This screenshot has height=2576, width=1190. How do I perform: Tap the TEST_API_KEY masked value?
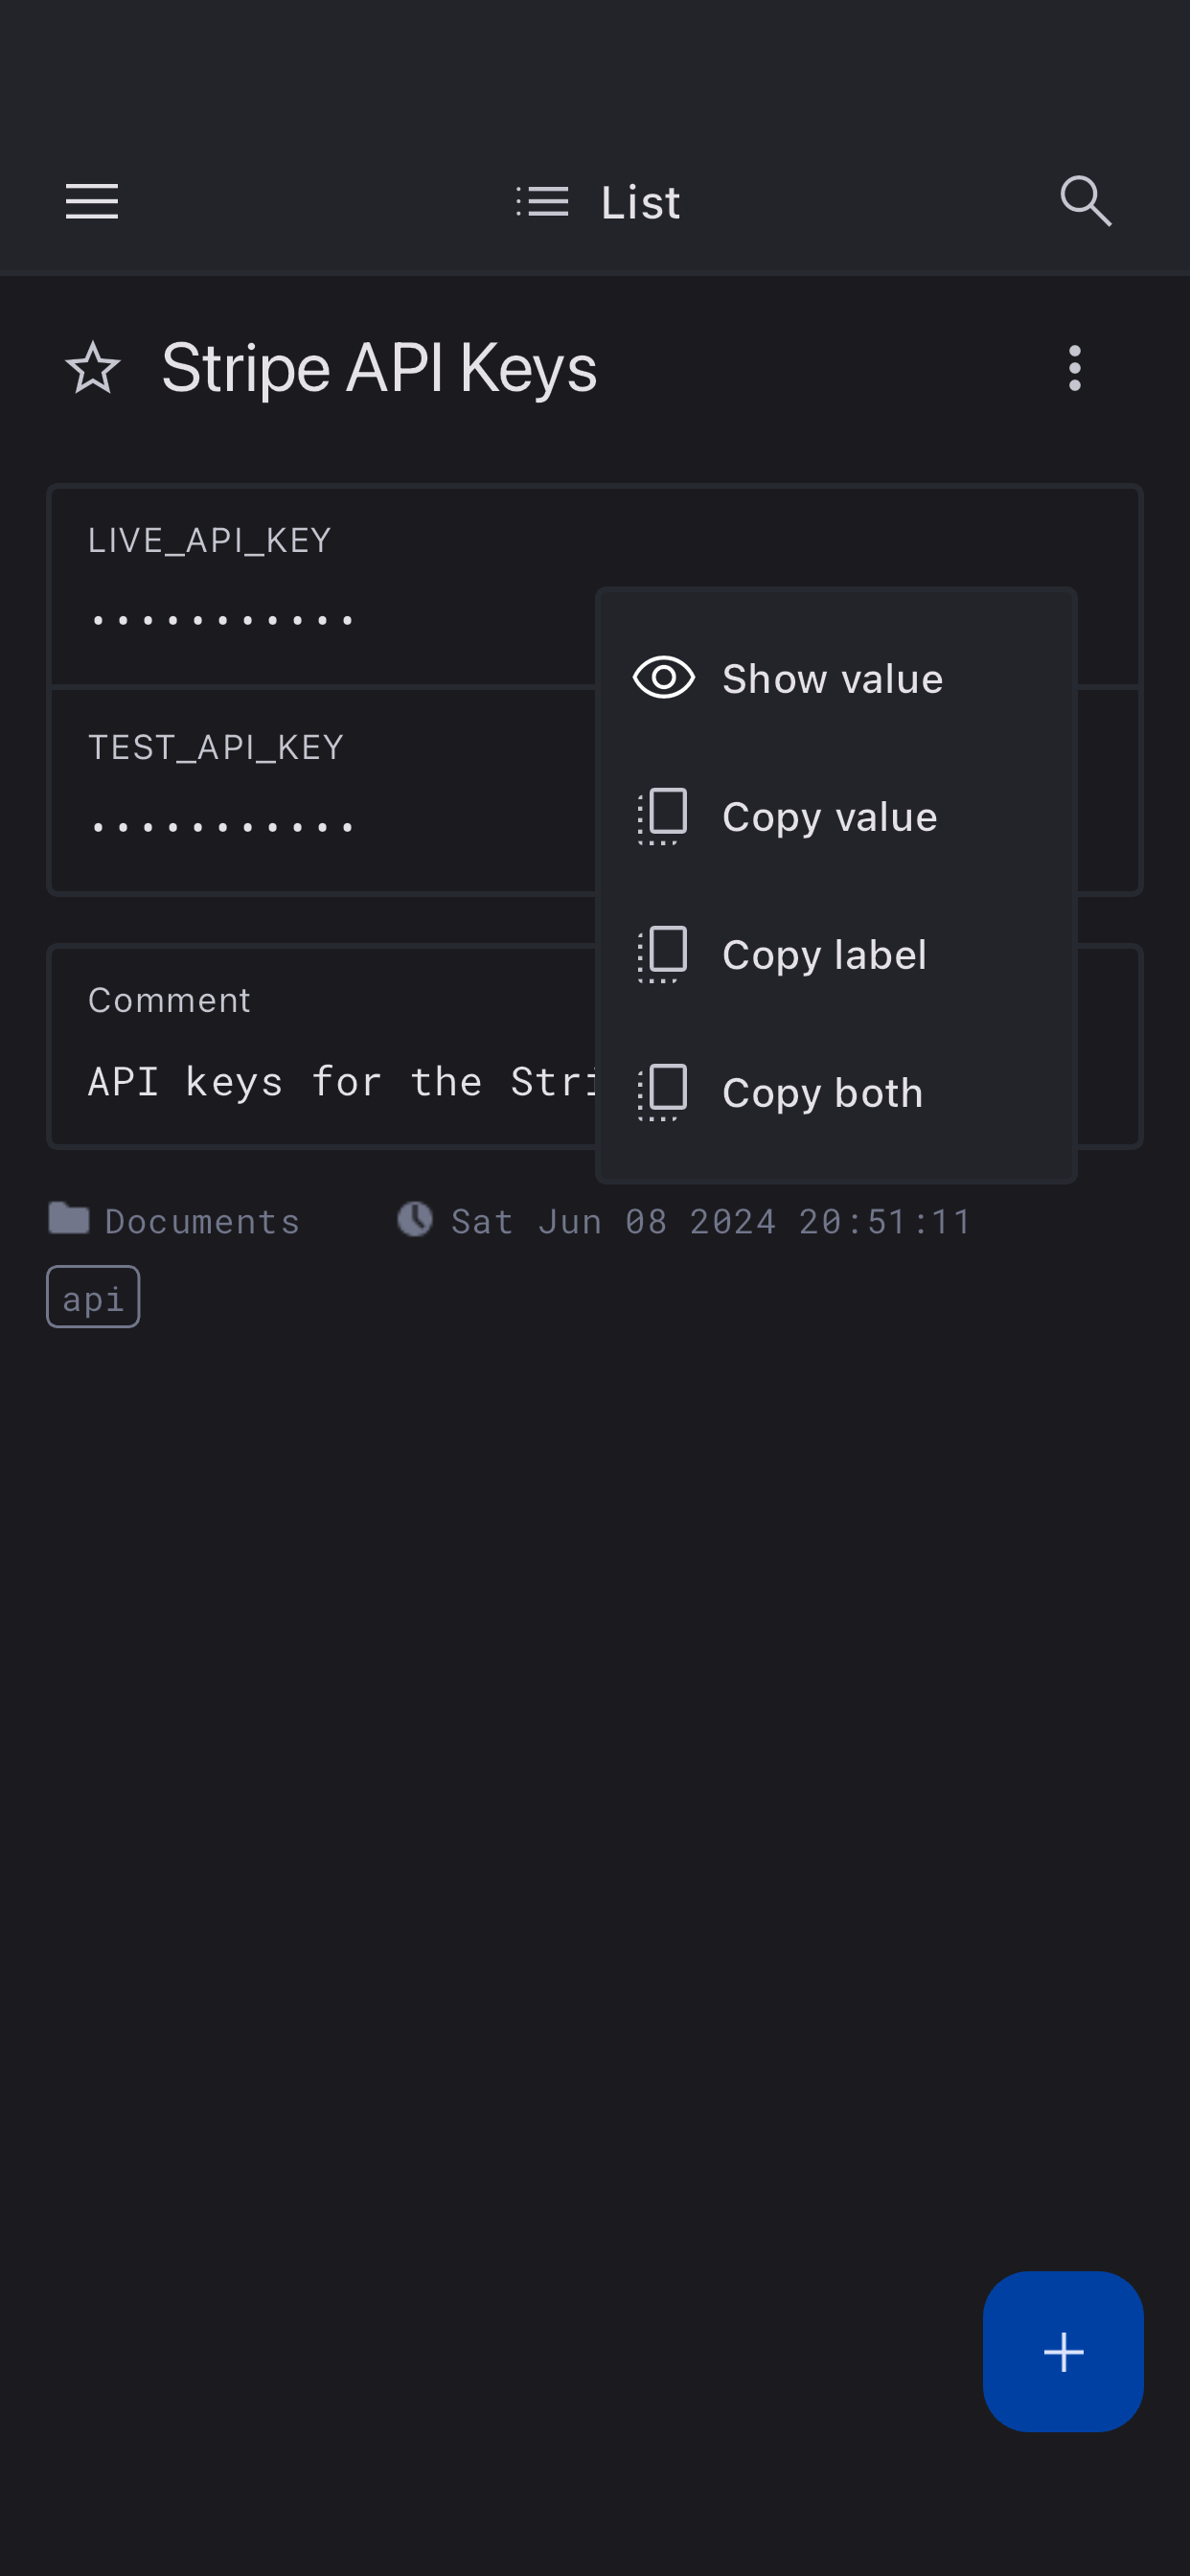(x=223, y=827)
